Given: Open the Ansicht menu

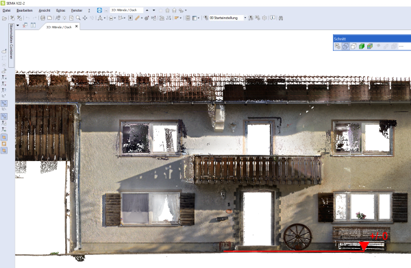Looking at the screenshot, I should pos(45,10).
